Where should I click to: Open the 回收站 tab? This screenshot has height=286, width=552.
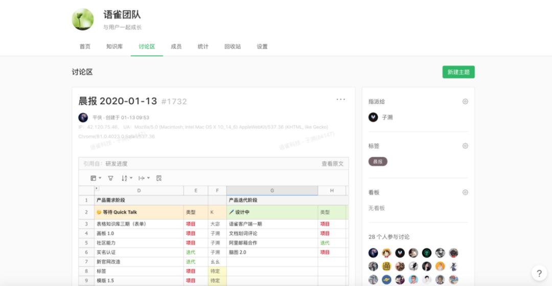pos(233,46)
